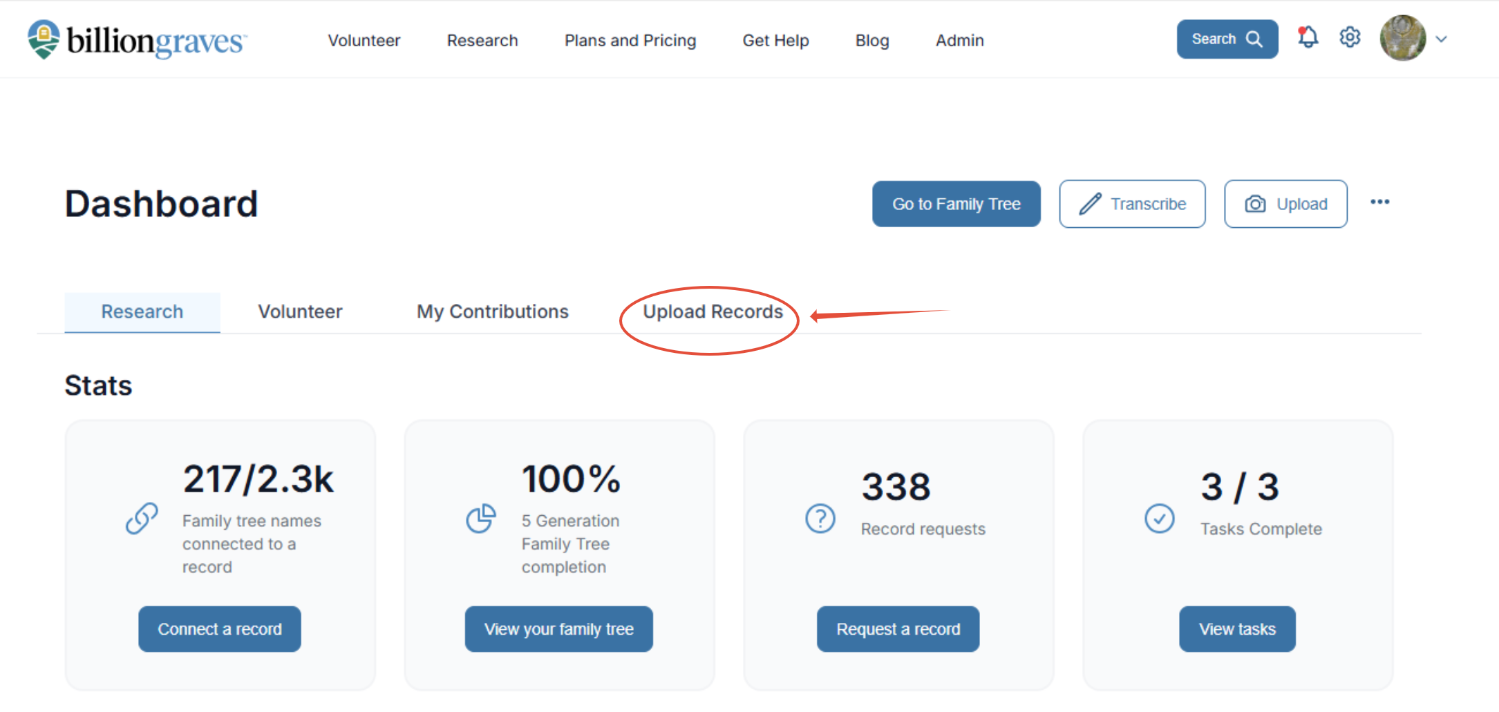This screenshot has width=1499, height=712.
Task: Click the pie chart completion icon
Action: pyautogui.click(x=481, y=519)
